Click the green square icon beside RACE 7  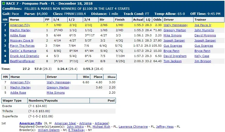point(4,3)
